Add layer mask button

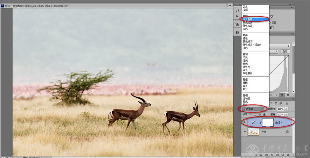coord(267,155)
